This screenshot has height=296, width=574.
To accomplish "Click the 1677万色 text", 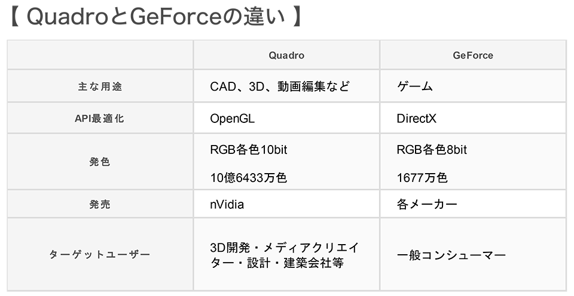I will point(422,178).
